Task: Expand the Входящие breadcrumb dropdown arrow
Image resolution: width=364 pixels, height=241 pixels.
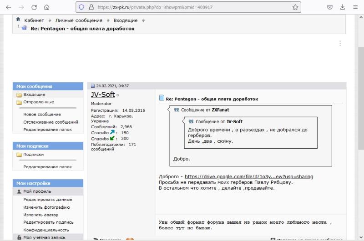Action: tap(143, 20)
